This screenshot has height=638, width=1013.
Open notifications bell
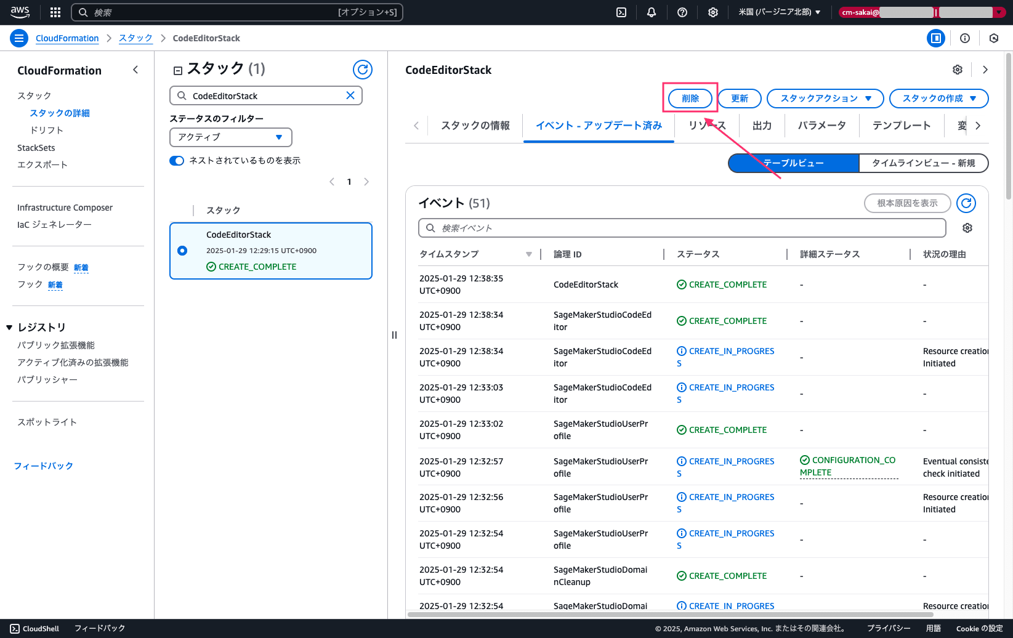coord(652,12)
